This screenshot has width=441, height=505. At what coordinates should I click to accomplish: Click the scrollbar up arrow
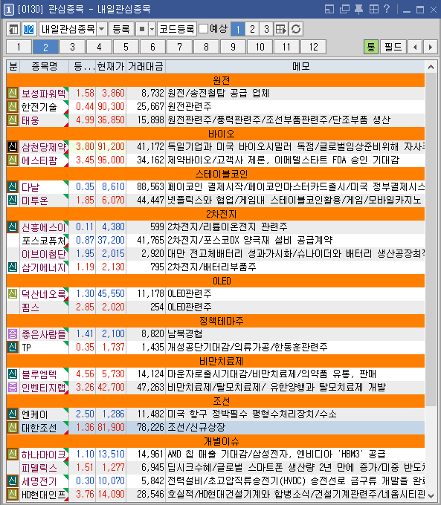coord(431,67)
